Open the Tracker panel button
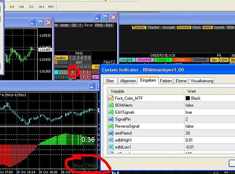235x174 pixels. pos(154,27)
